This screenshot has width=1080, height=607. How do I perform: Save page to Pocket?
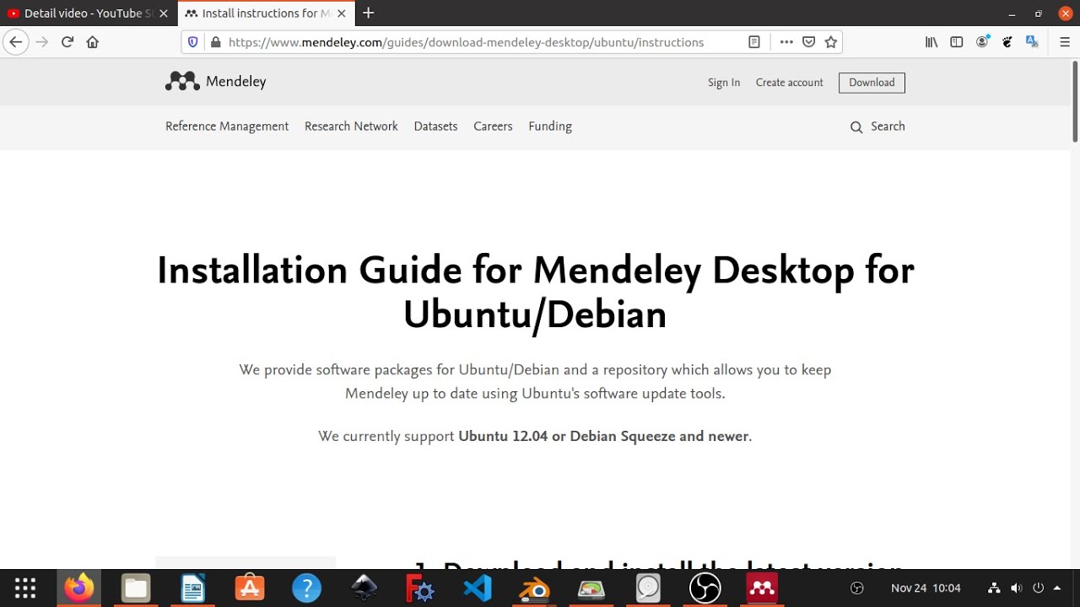click(808, 42)
